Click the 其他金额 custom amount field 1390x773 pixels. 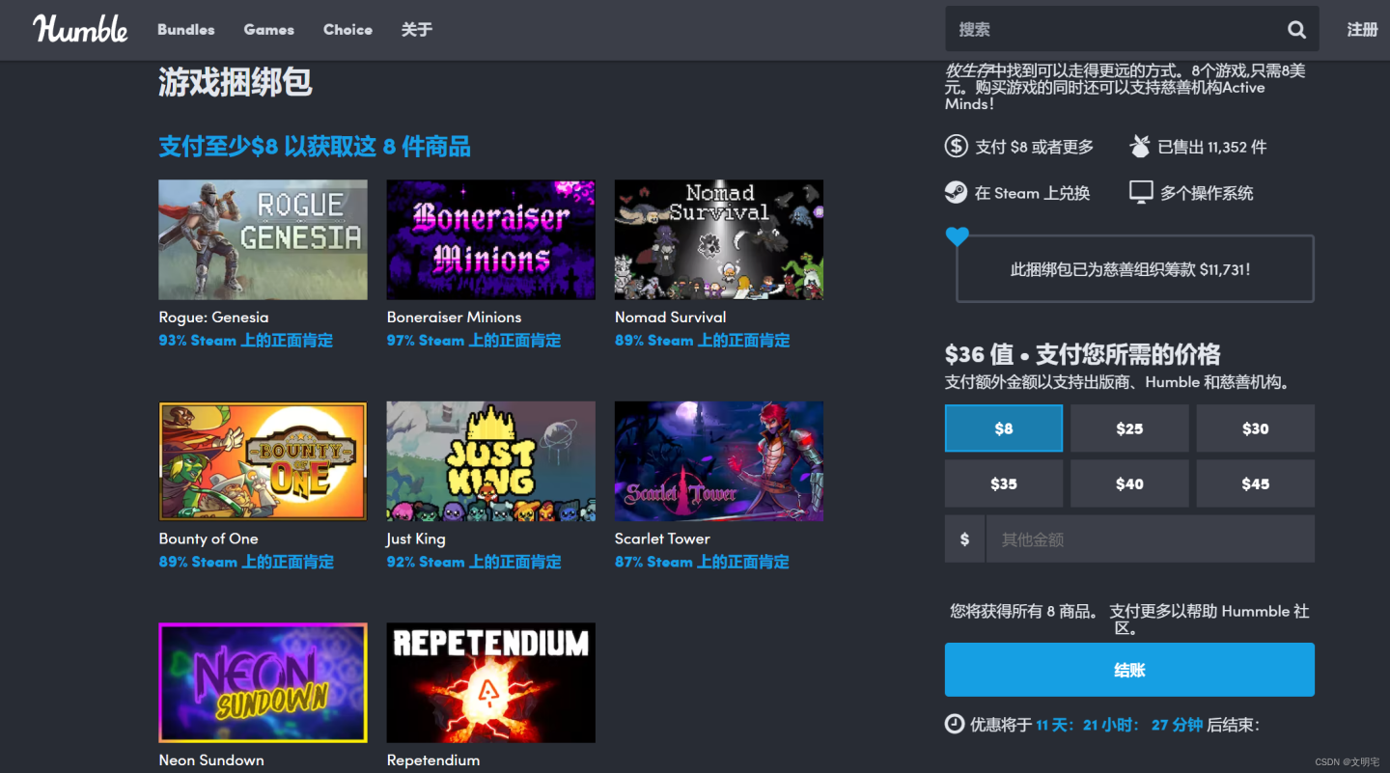(x=1150, y=538)
